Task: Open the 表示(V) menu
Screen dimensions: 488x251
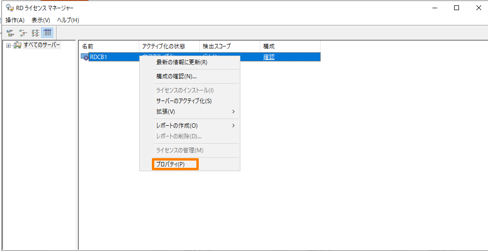Action: tap(41, 20)
